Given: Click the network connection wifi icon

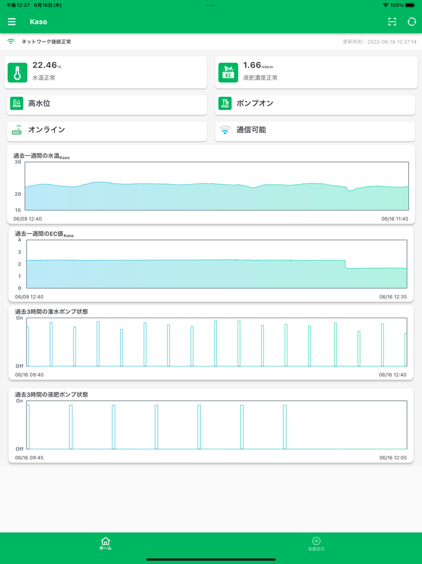Looking at the screenshot, I should pos(11,42).
